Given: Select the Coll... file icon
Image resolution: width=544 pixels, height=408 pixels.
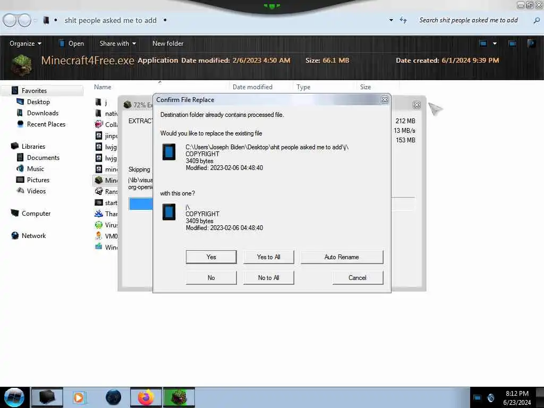Looking at the screenshot, I should pyautogui.click(x=98, y=124).
